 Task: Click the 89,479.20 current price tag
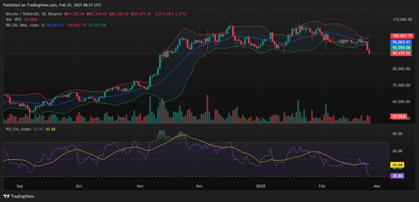(401, 53)
